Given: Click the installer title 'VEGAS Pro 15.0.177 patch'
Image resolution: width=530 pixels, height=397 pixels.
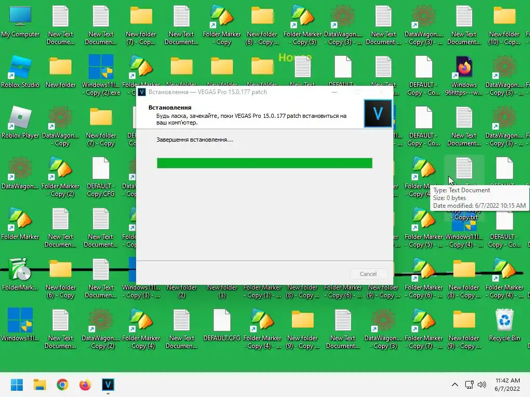Looking at the screenshot, I should click(232, 92).
